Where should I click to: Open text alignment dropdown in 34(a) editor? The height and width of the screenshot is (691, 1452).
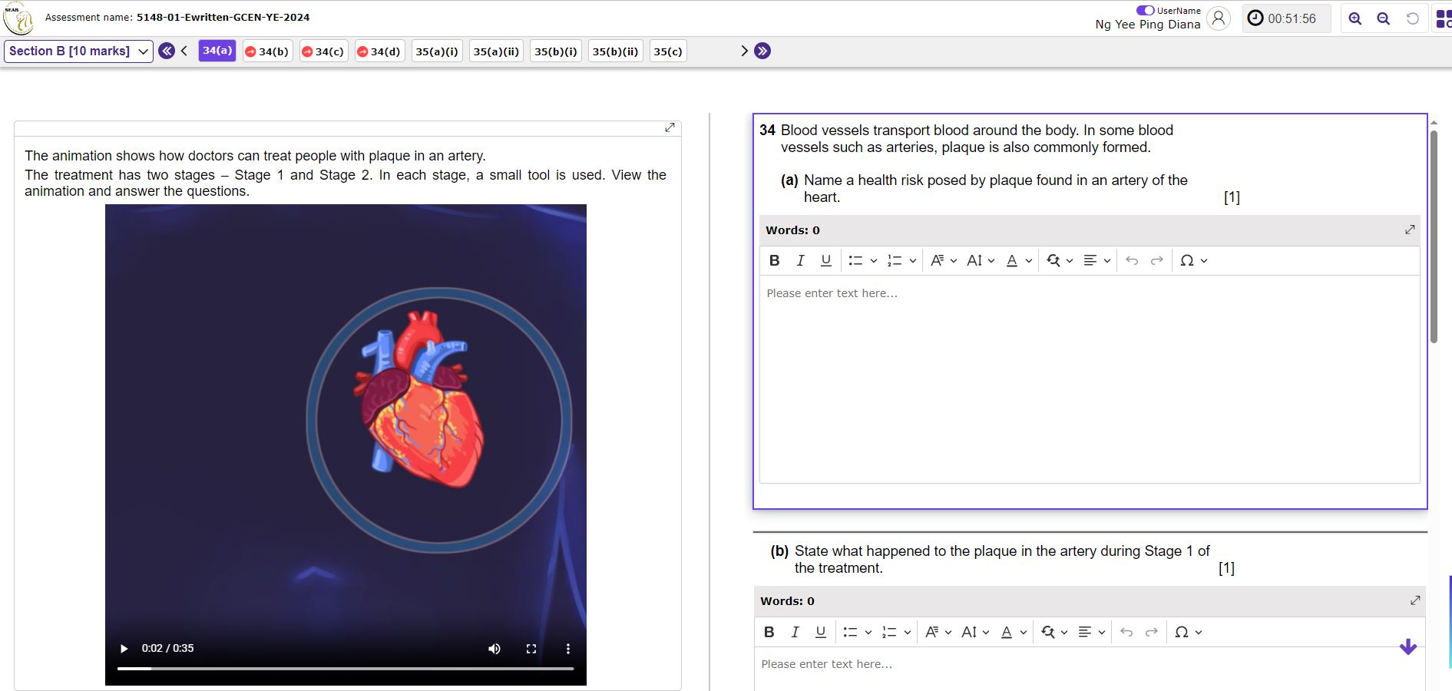1097,261
